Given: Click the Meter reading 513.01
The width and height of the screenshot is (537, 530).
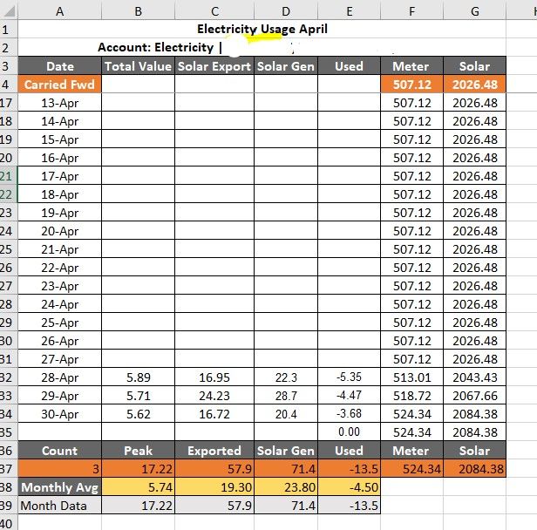Looking at the screenshot, I should [412, 377].
